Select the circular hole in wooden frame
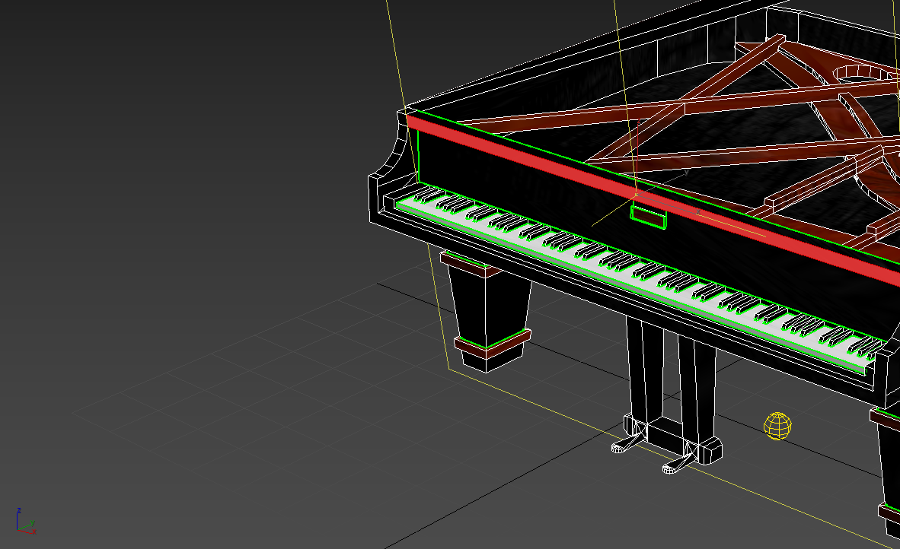 tap(862, 73)
